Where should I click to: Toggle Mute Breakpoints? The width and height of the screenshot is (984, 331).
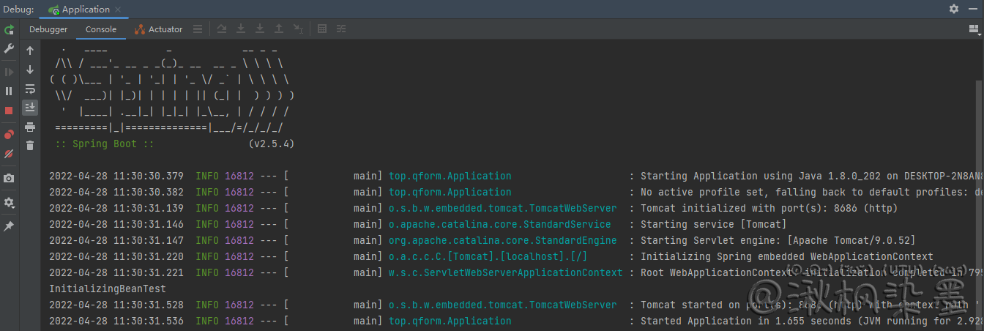point(9,154)
